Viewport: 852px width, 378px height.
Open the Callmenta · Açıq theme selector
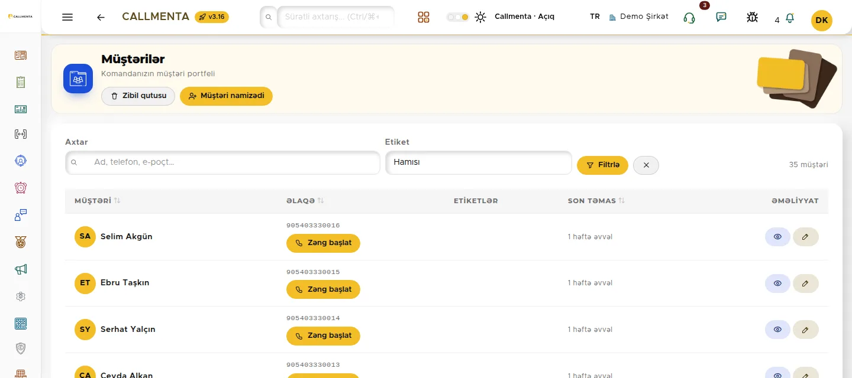point(524,17)
